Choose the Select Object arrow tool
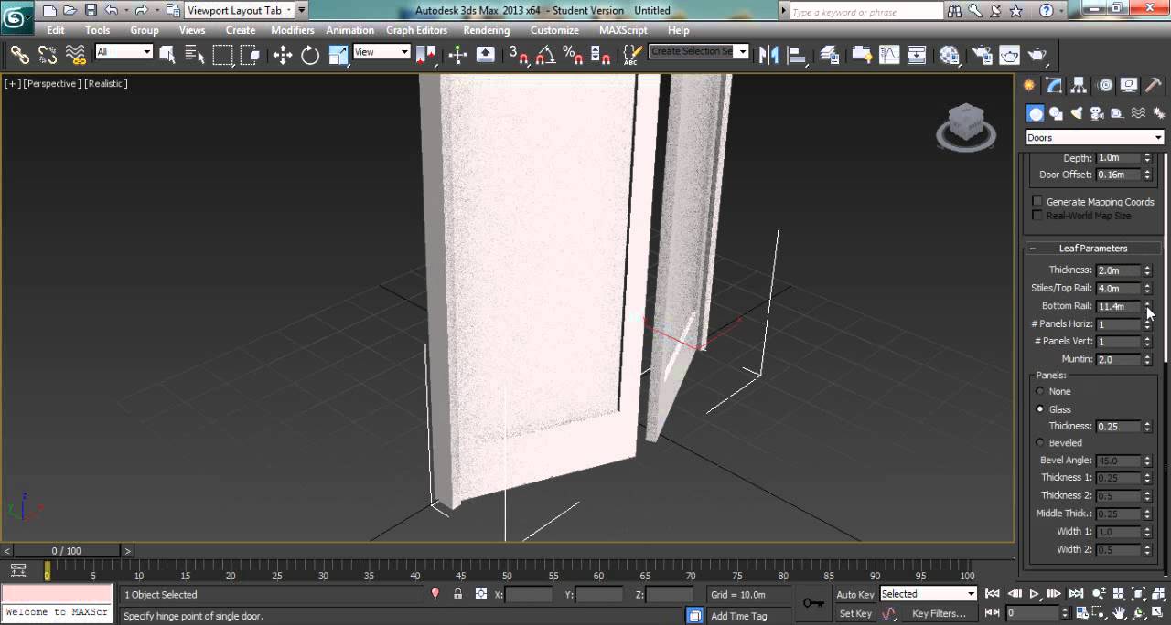This screenshot has width=1171, height=625. pyautogui.click(x=167, y=55)
